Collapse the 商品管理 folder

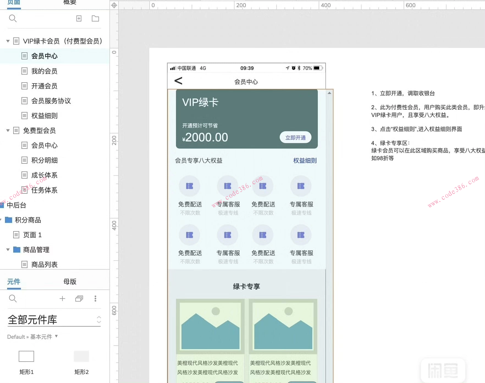pos(8,250)
